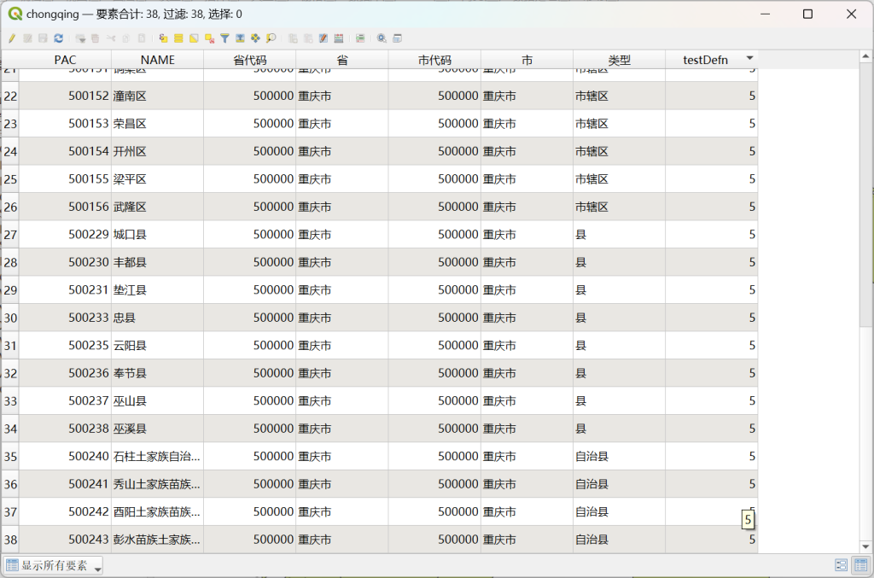Click the 荣昌区 name cell
The image size is (874, 578).
point(158,124)
